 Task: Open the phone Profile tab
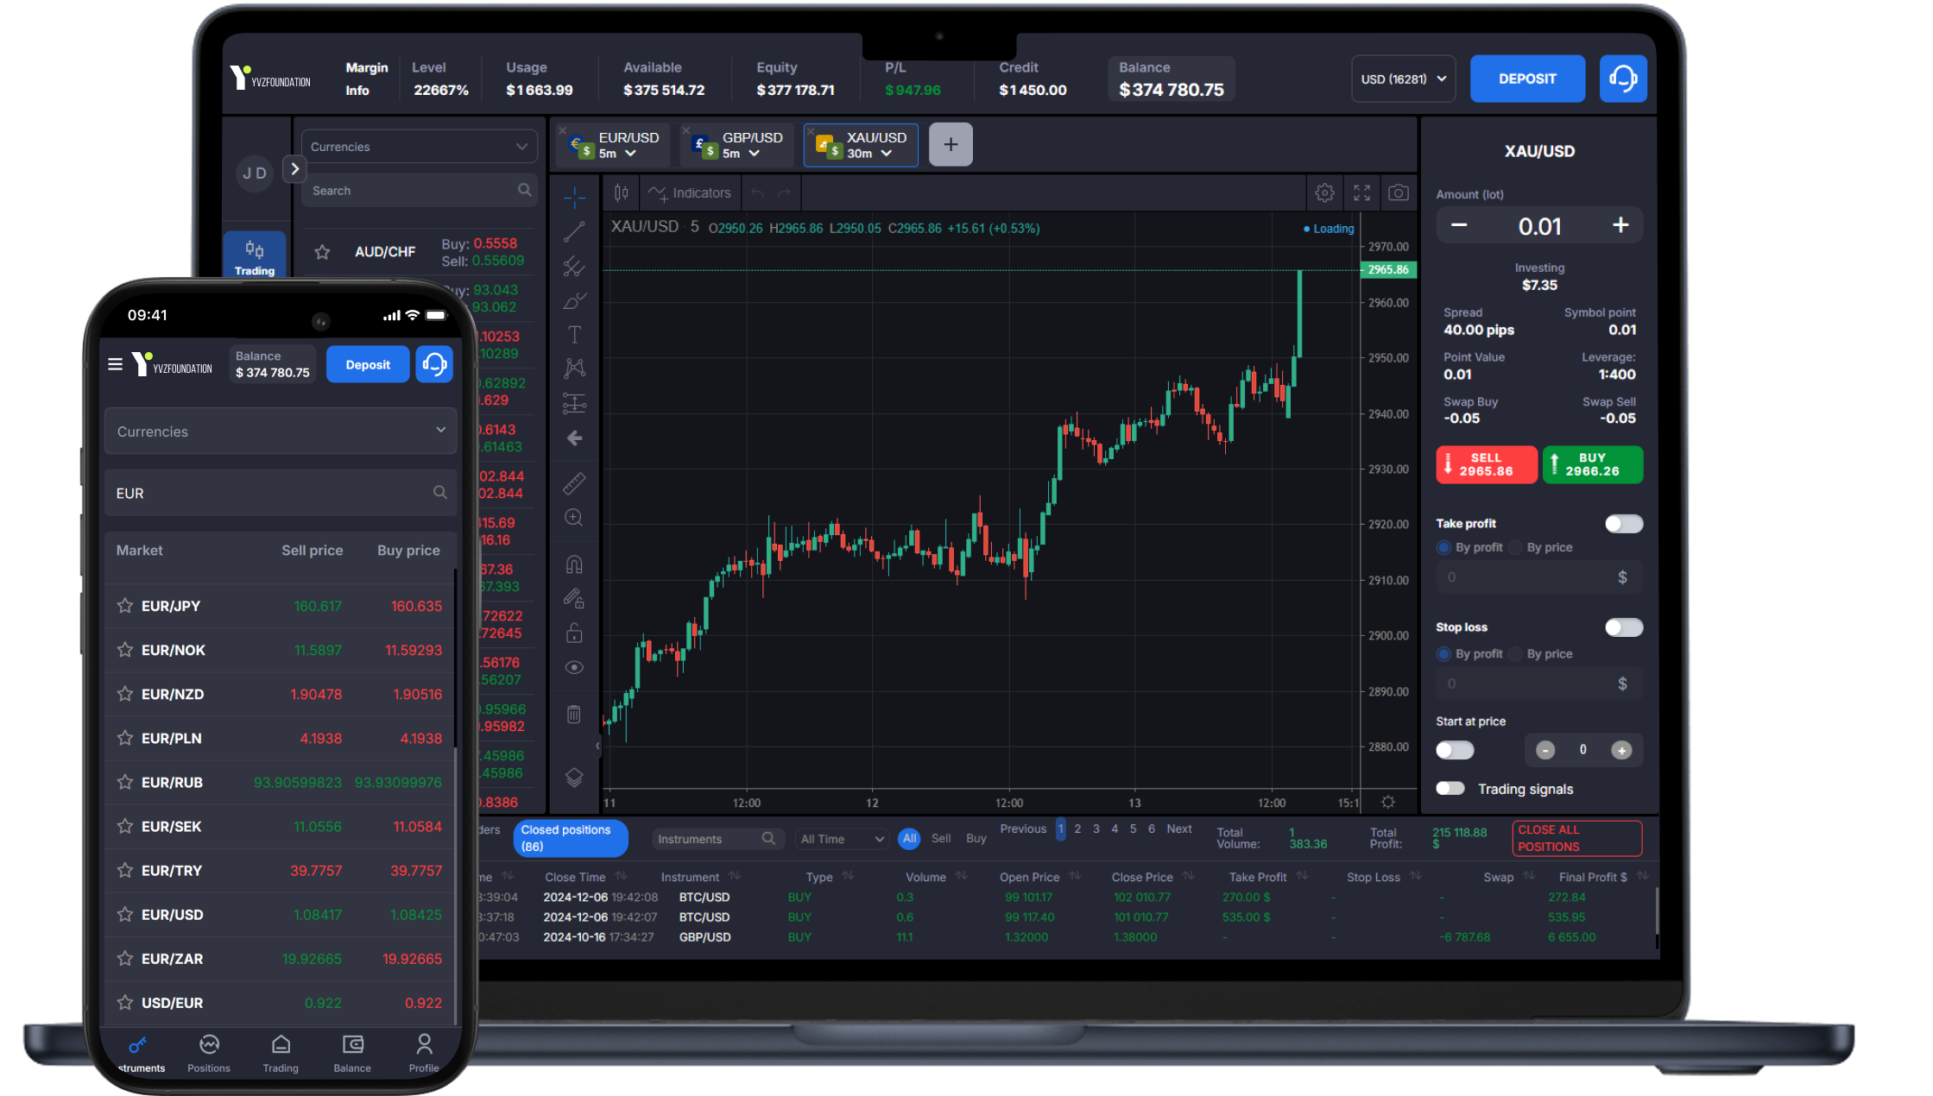424,1054
